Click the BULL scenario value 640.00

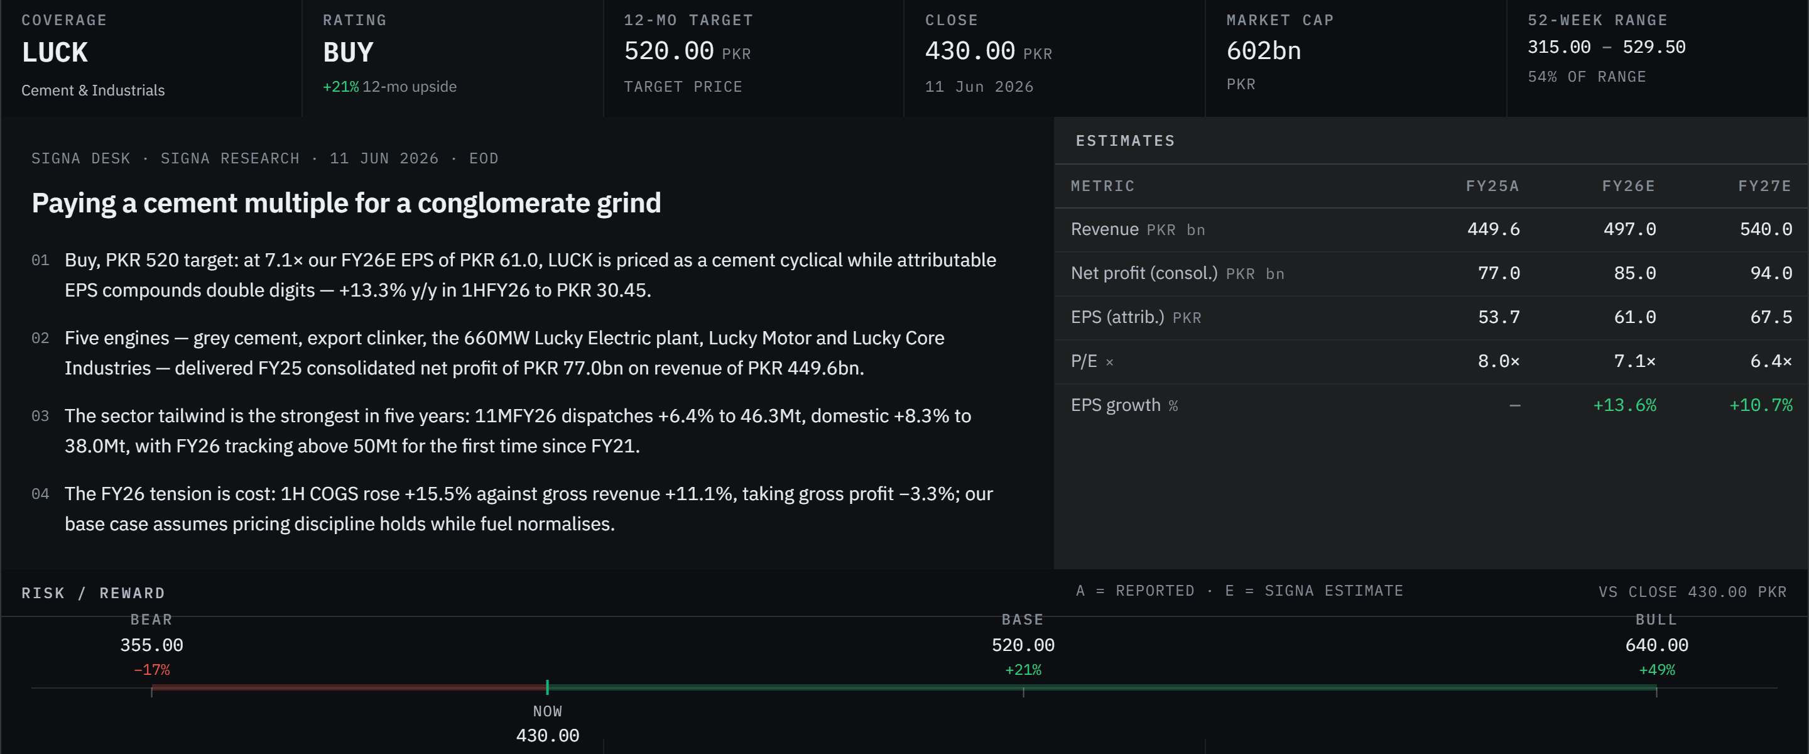pyautogui.click(x=1656, y=645)
